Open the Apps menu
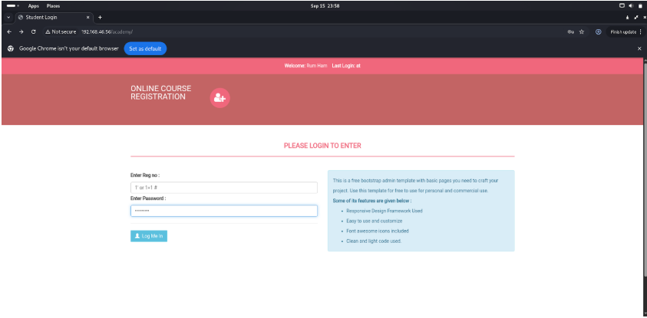The height and width of the screenshot is (318, 647). pos(34,6)
